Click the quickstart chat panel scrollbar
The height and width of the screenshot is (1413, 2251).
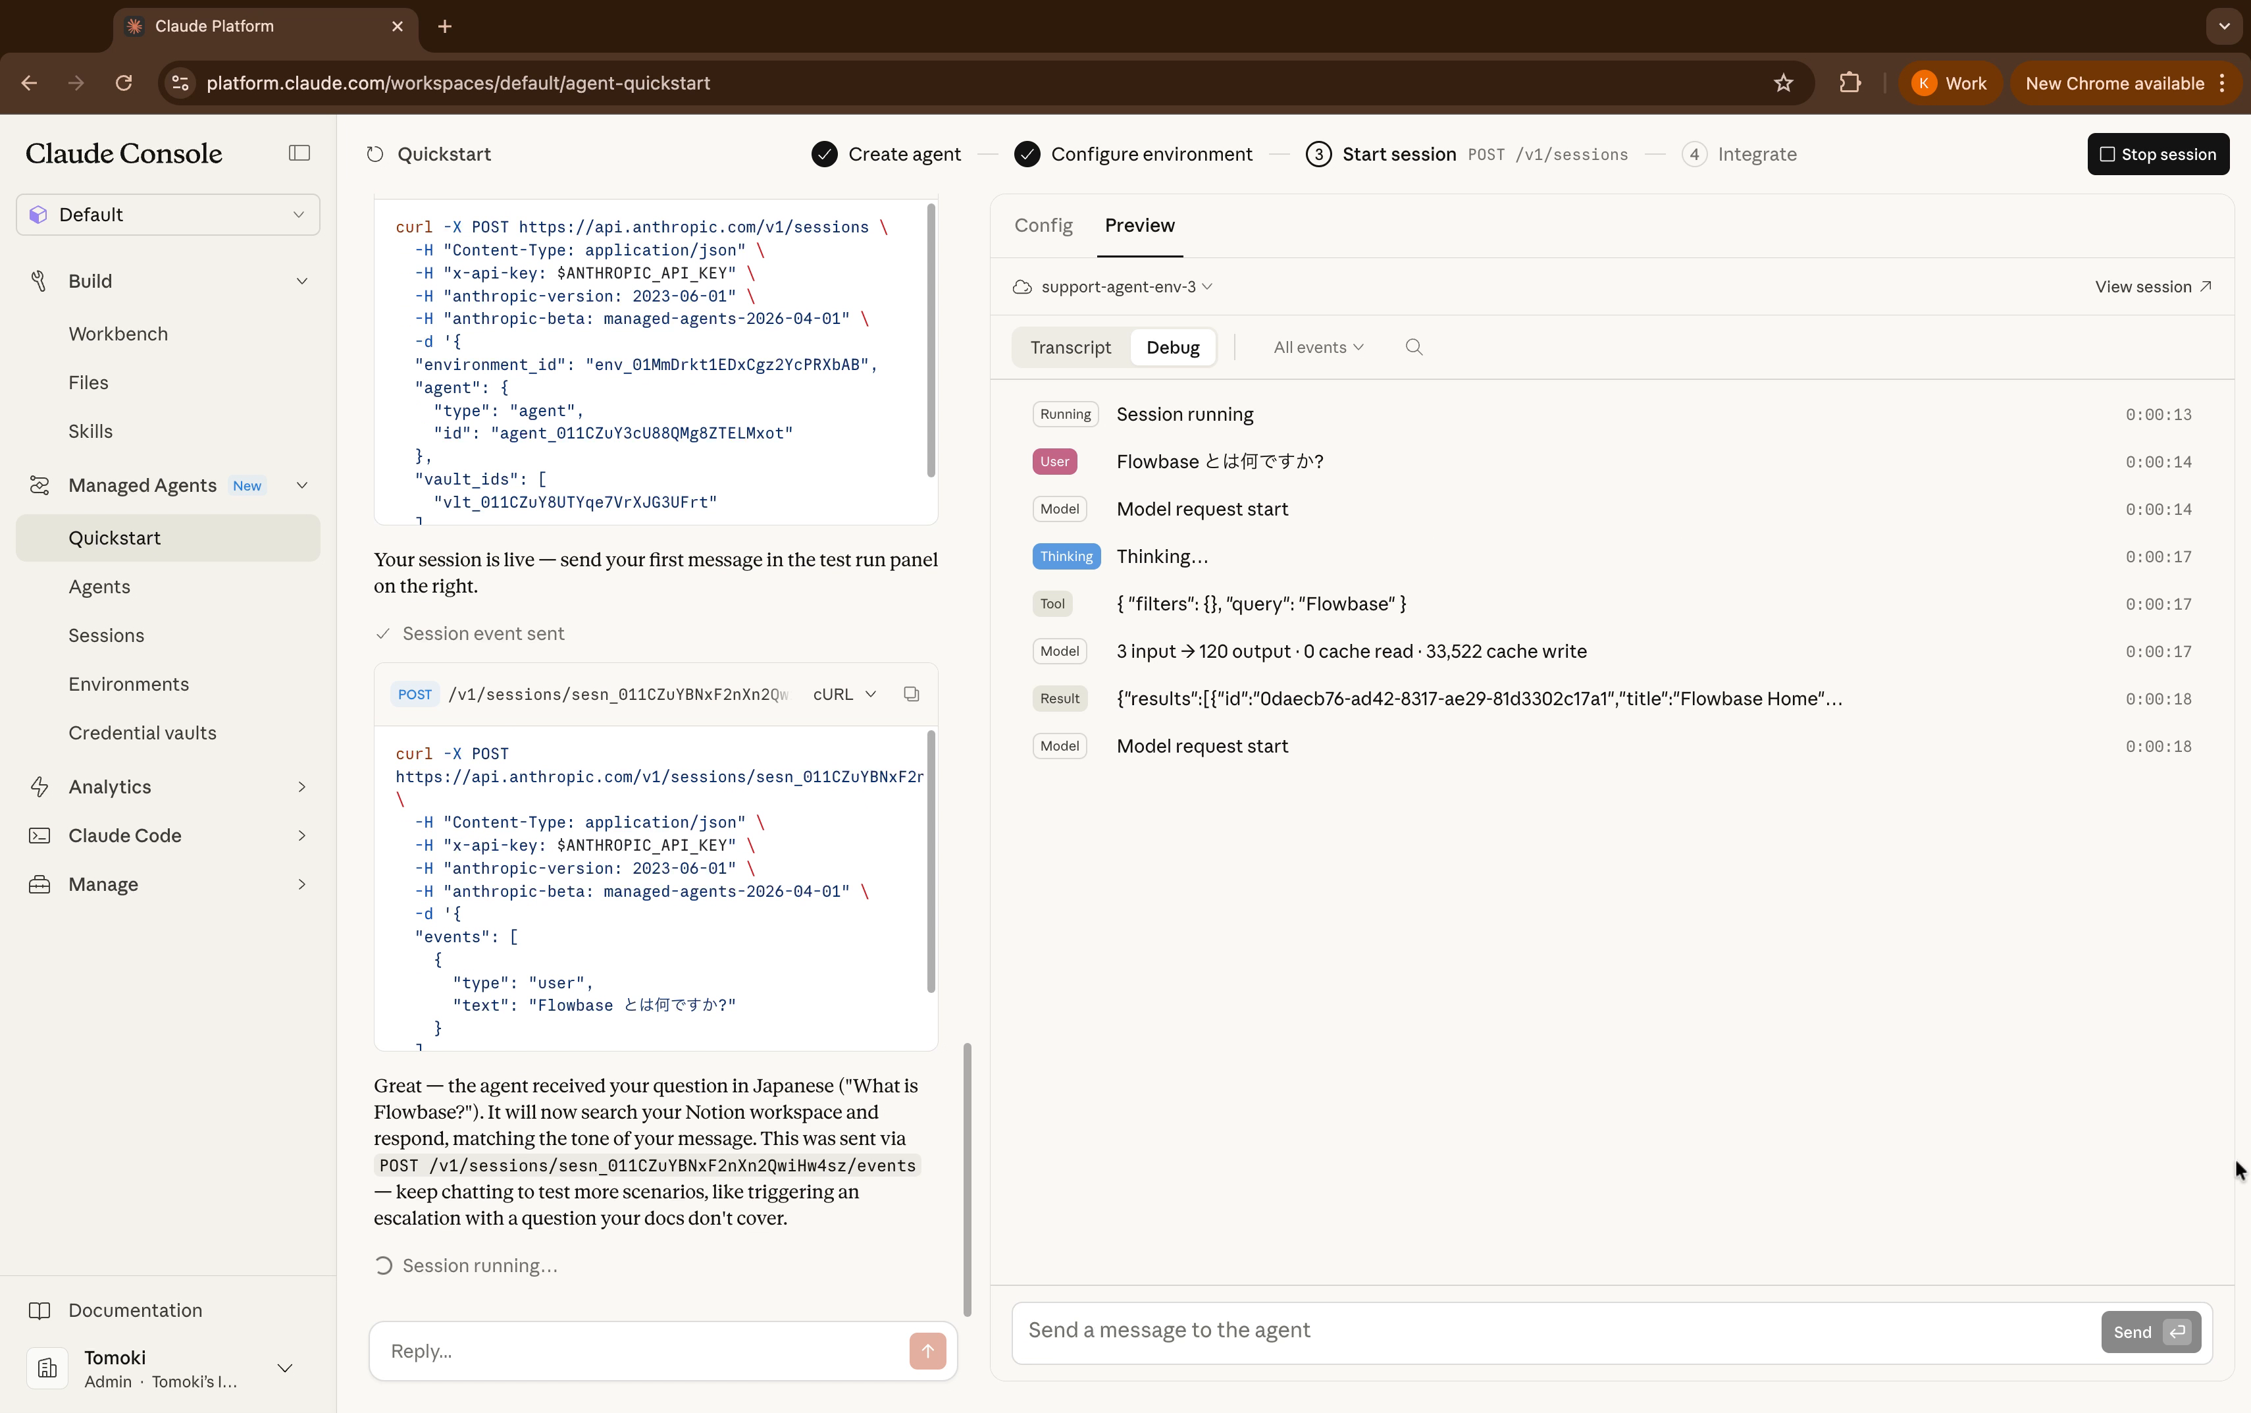(967, 1179)
